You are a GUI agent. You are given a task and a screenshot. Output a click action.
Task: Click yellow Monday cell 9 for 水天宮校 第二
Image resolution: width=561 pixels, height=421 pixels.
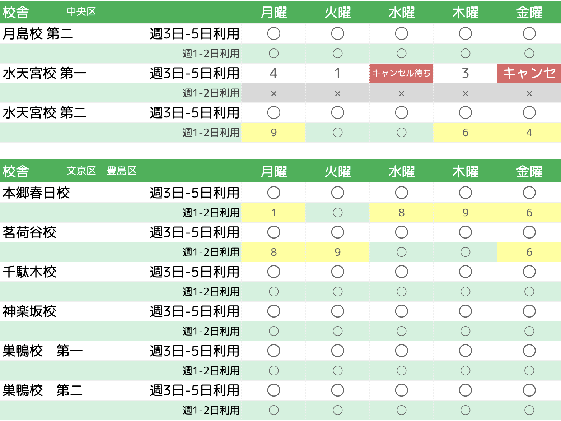pyautogui.click(x=274, y=133)
